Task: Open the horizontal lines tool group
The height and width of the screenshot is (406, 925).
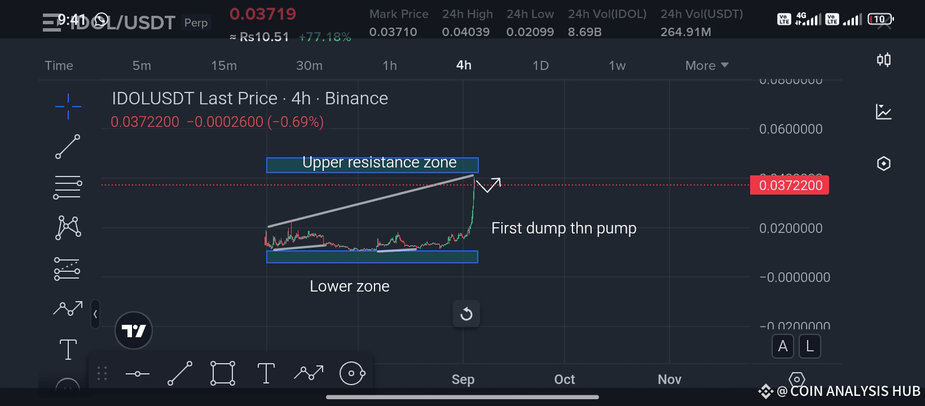Action: tap(68, 188)
